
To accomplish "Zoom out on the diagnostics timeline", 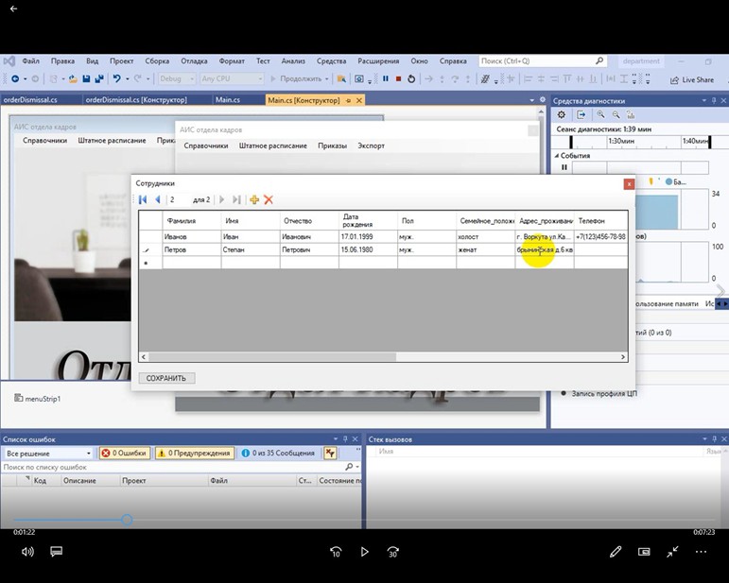I will 616,114.
